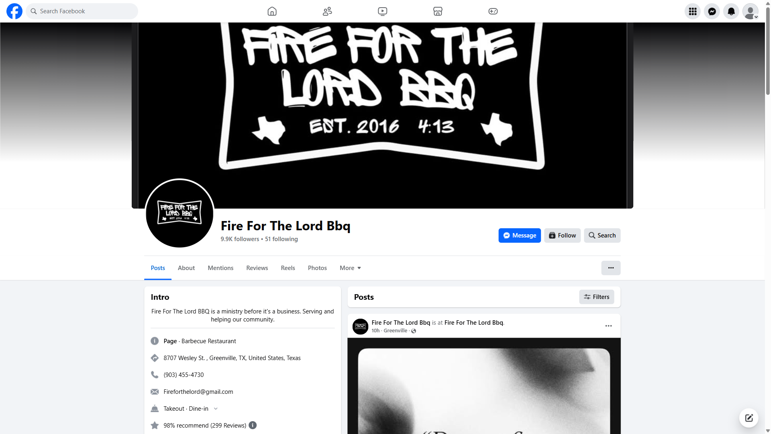This screenshot has width=771, height=434.
Task: Open the post options three-dot menu
Action: point(608,326)
